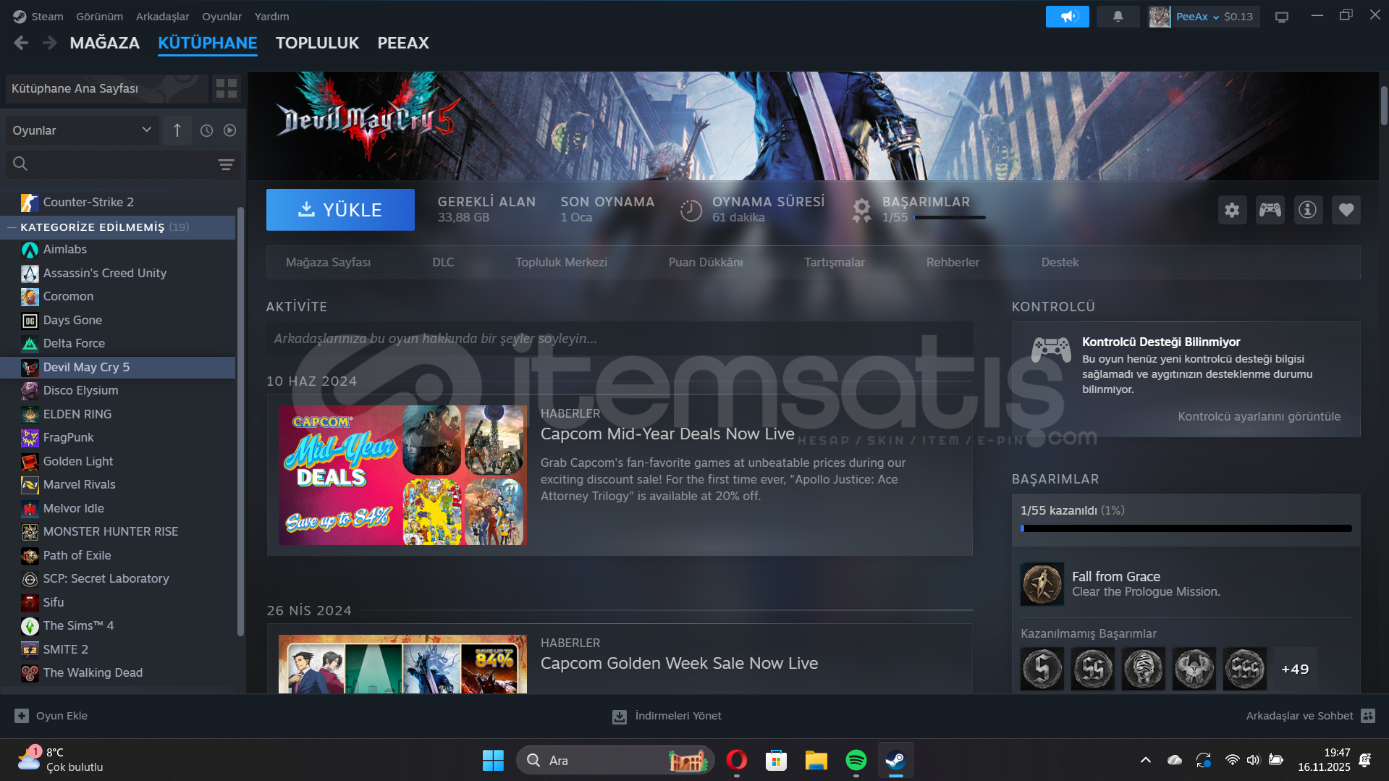Open controller layout icon
Screen dimensions: 1389x781
1270,210
